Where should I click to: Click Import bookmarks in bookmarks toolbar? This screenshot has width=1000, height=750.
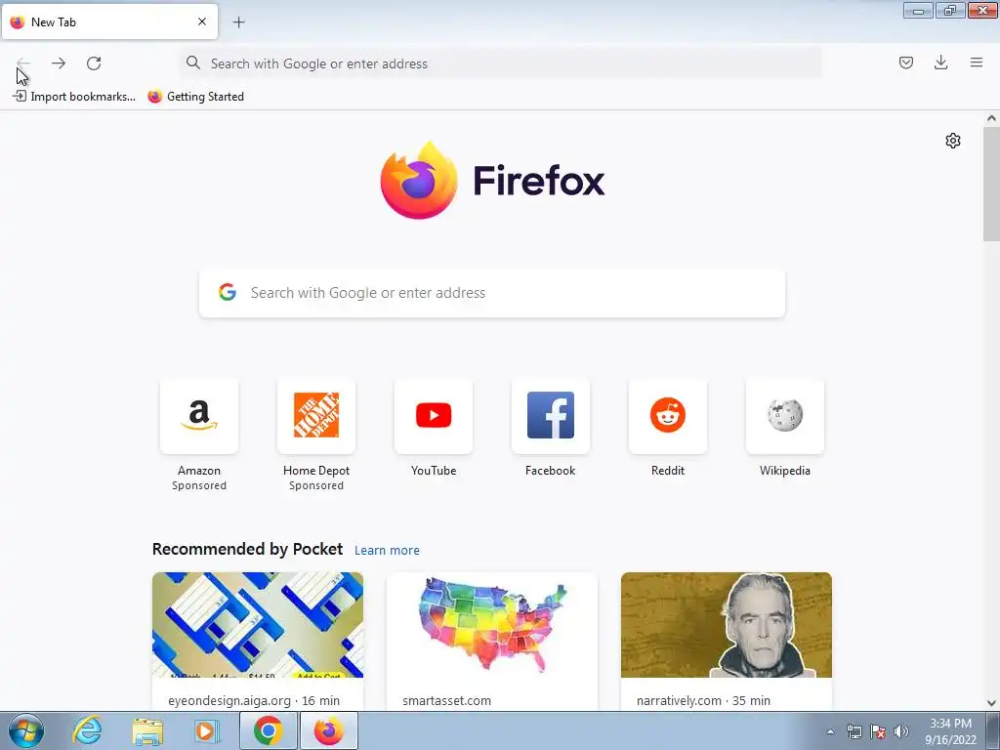click(74, 97)
